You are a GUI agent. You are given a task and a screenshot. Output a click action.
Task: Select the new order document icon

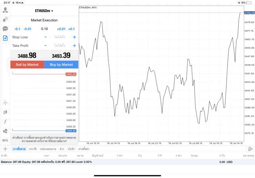click(x=5, y=38)
